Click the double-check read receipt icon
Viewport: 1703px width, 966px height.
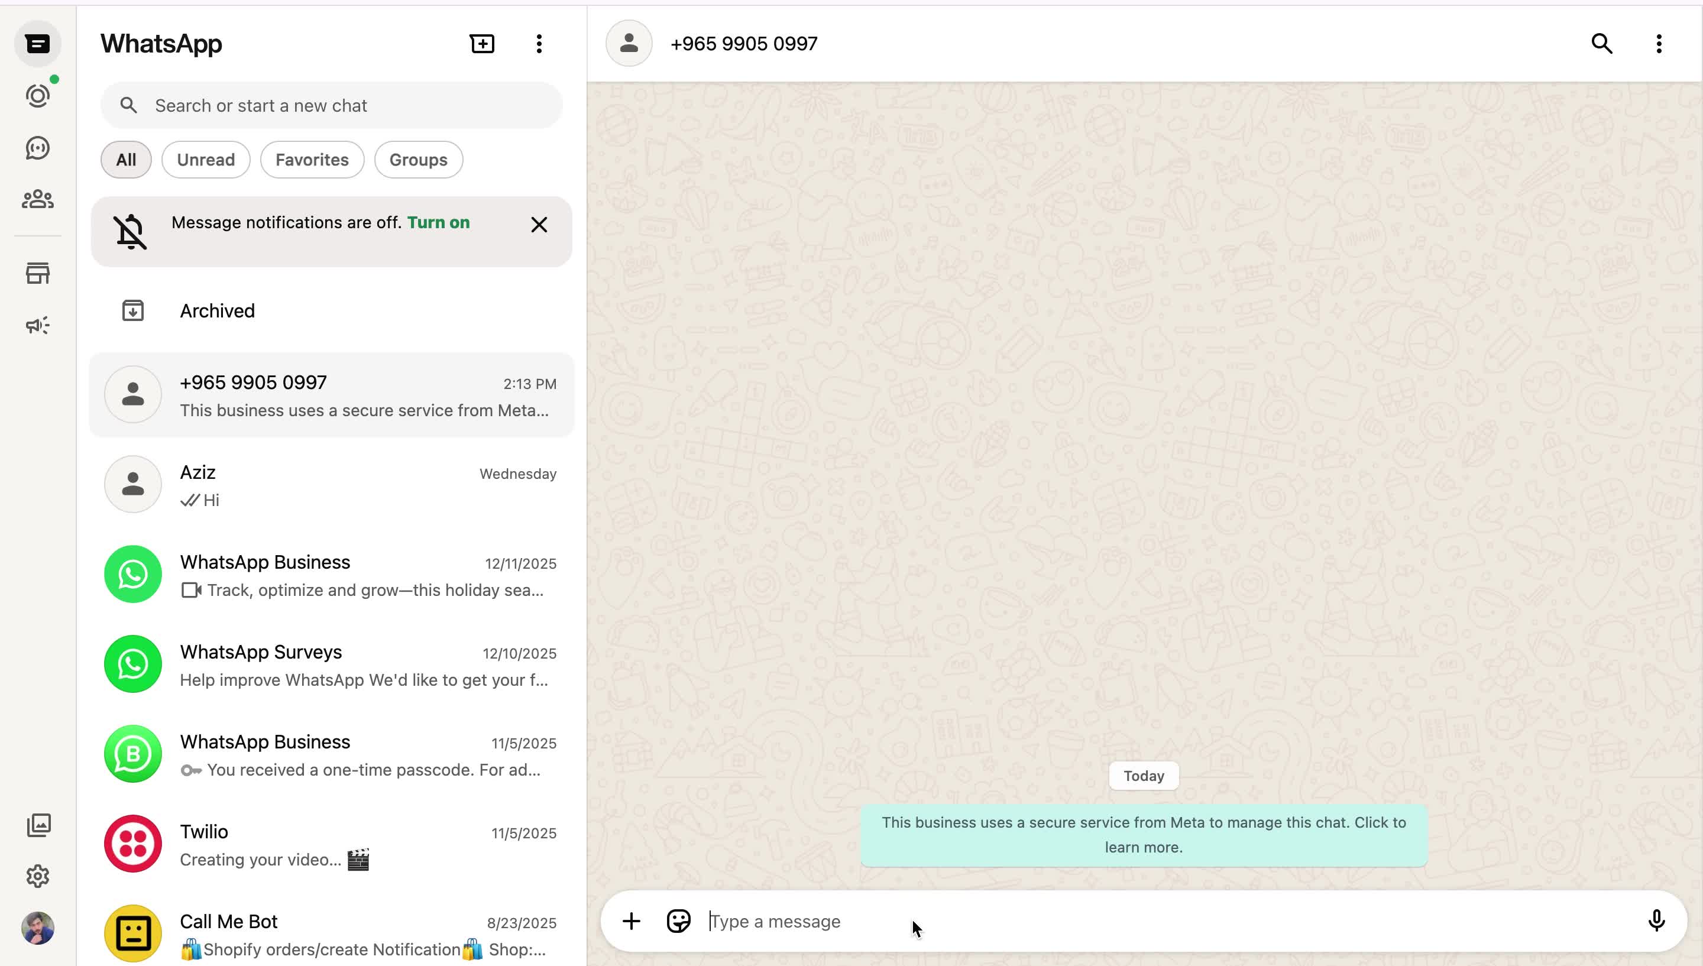[190, 500]
